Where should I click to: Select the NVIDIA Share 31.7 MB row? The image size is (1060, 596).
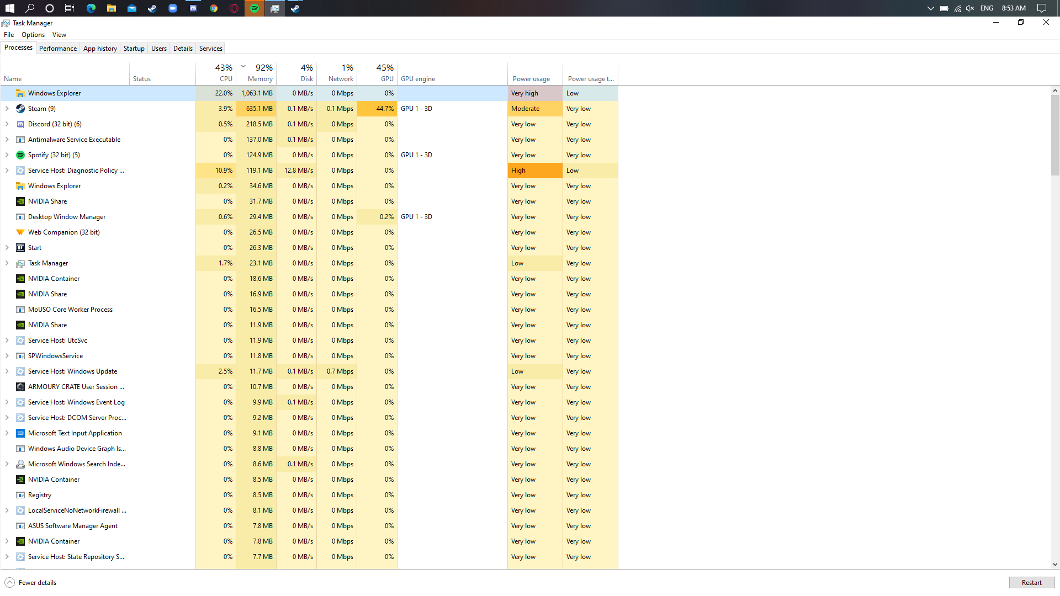pyautogui.click(x=309, y=201)
